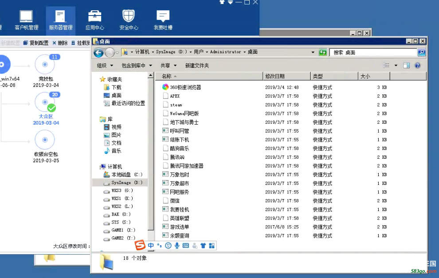Toggle Chinese/English 中 input mode
The image size is (439, 278).
coord(151,246)
